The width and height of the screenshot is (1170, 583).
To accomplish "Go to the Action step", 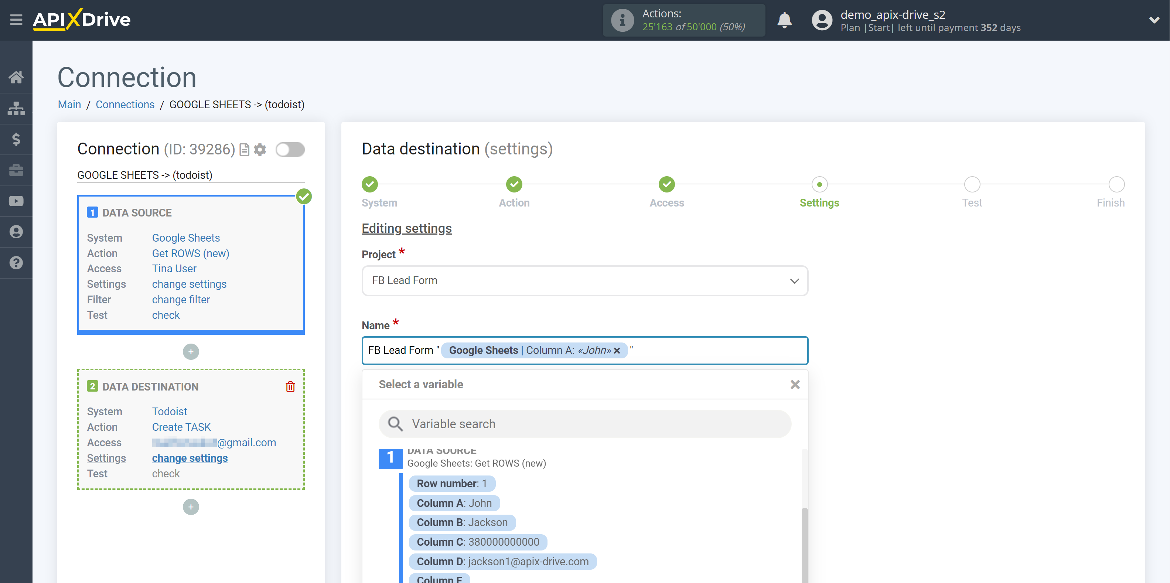I will coord(514,184).
